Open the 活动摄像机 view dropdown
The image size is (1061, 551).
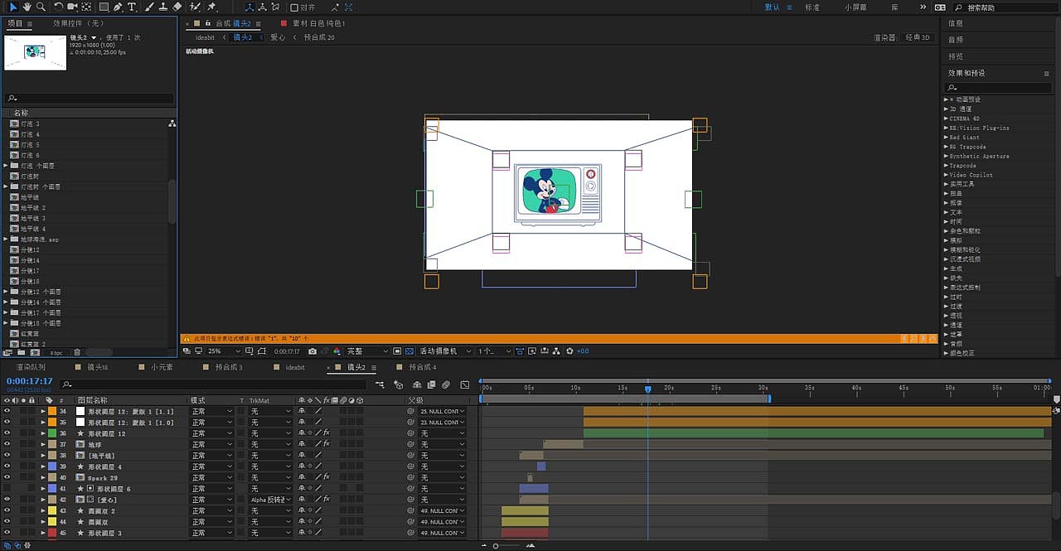[444, 351]
